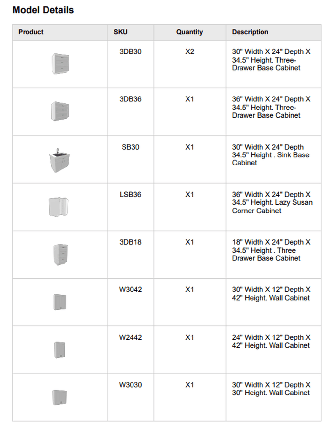The image size is (331, 433).
Task: Click the SKU text 3DB30
Action: pos(130,52)
